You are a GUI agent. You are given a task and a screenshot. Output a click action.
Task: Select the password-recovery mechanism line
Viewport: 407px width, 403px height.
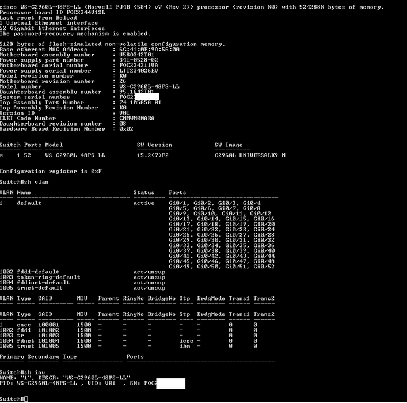point(75,33)
